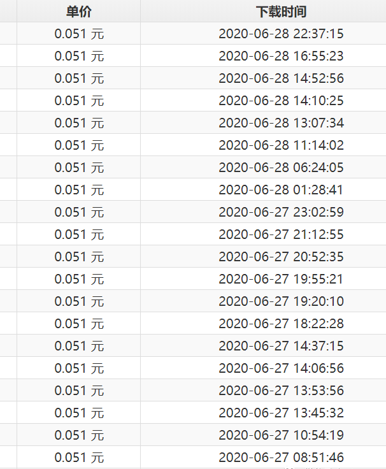Select download time 2020-06-27 20:52:35

pos(281,257)
